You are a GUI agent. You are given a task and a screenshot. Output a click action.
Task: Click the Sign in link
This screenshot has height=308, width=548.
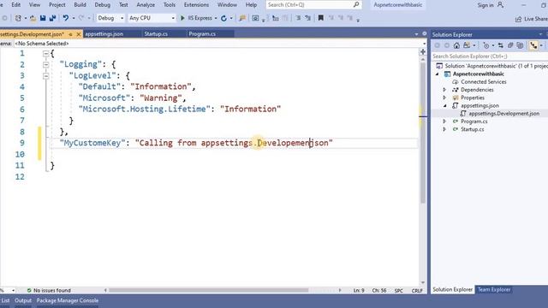tap(485, 5)
